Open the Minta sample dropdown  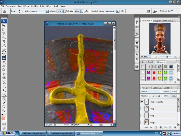118,11
